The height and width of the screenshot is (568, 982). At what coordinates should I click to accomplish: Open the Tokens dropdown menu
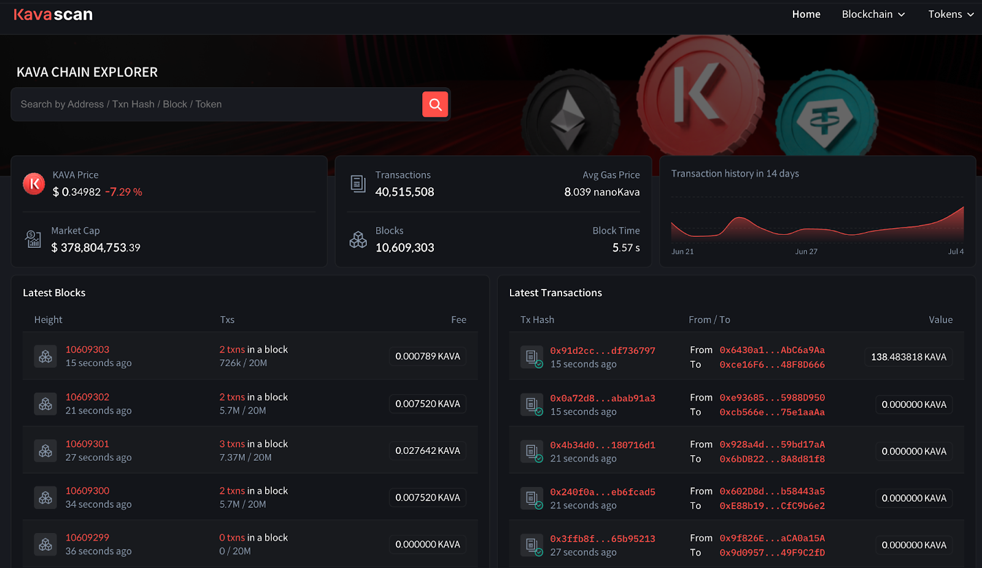(x=951, y=14)
